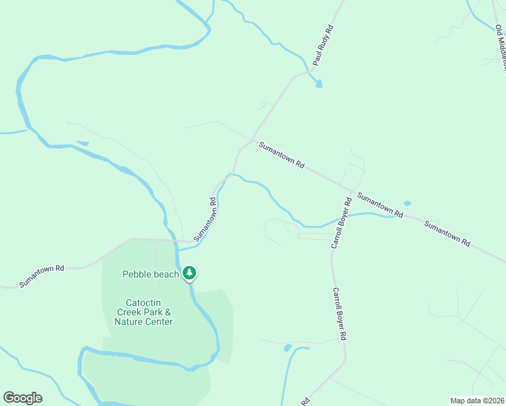The height and width of the screenshot is (406, 506).
Task: Click the small lake sliver near left creek bend
Action: point(83,143)
